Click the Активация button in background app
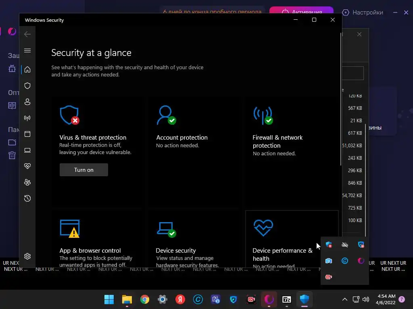 click(x=301, y=10)
